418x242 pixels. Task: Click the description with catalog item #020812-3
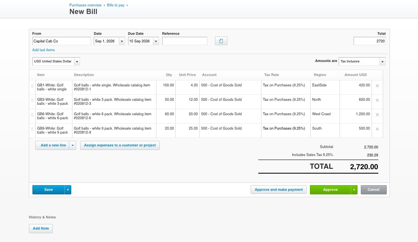[x=115, y=102]
